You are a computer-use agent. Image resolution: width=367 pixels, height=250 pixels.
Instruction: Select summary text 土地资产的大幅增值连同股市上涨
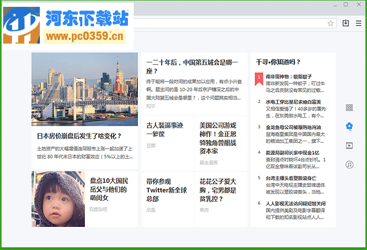(x=85, y=153)
